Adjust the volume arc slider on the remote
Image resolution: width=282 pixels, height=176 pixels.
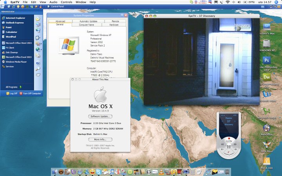coord(229,154)
